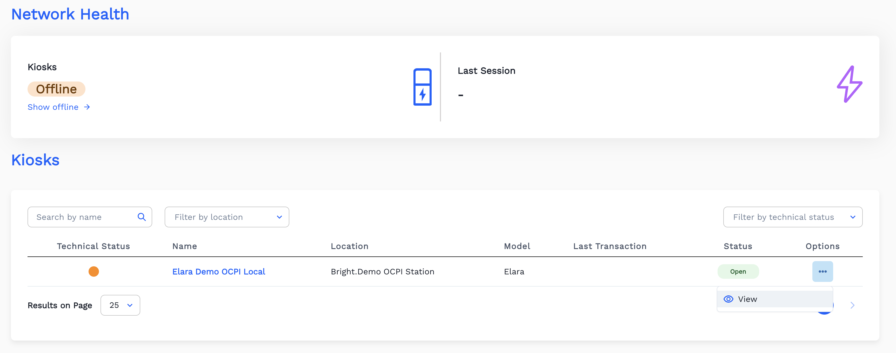This screenshot has width=896, height=353.
Task: Click the orange technical status dot
Action: (93, 271)
